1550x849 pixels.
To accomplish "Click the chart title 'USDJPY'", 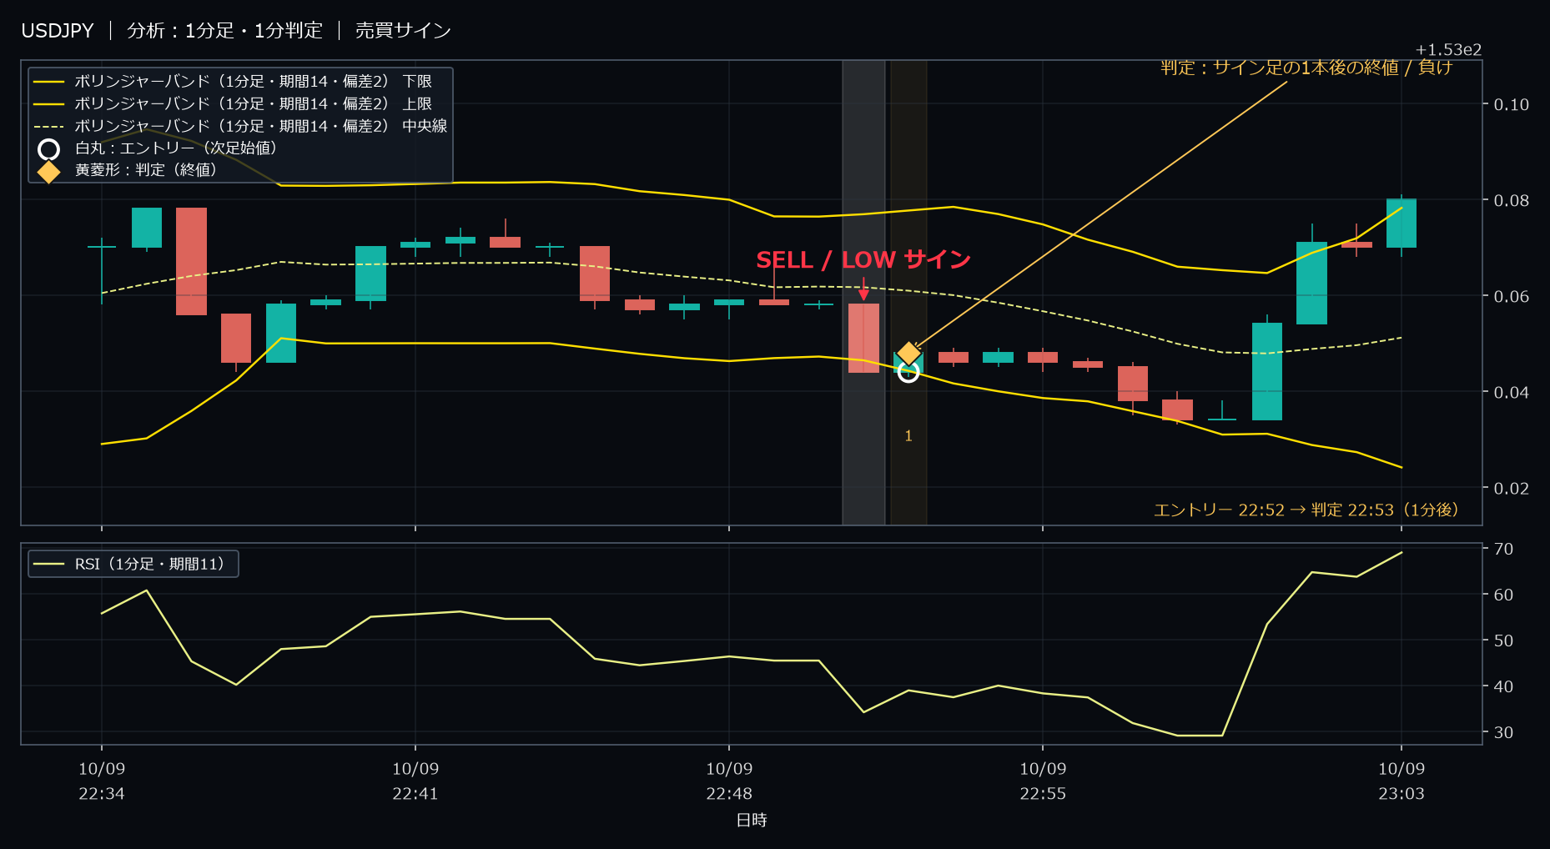I will click(58, 31).
